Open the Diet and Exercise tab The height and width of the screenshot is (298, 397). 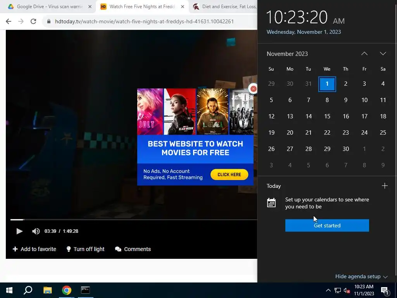(x=224, y=7)
